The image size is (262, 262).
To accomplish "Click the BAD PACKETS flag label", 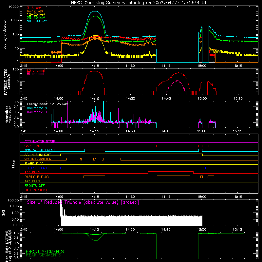I will click(36, 190).
